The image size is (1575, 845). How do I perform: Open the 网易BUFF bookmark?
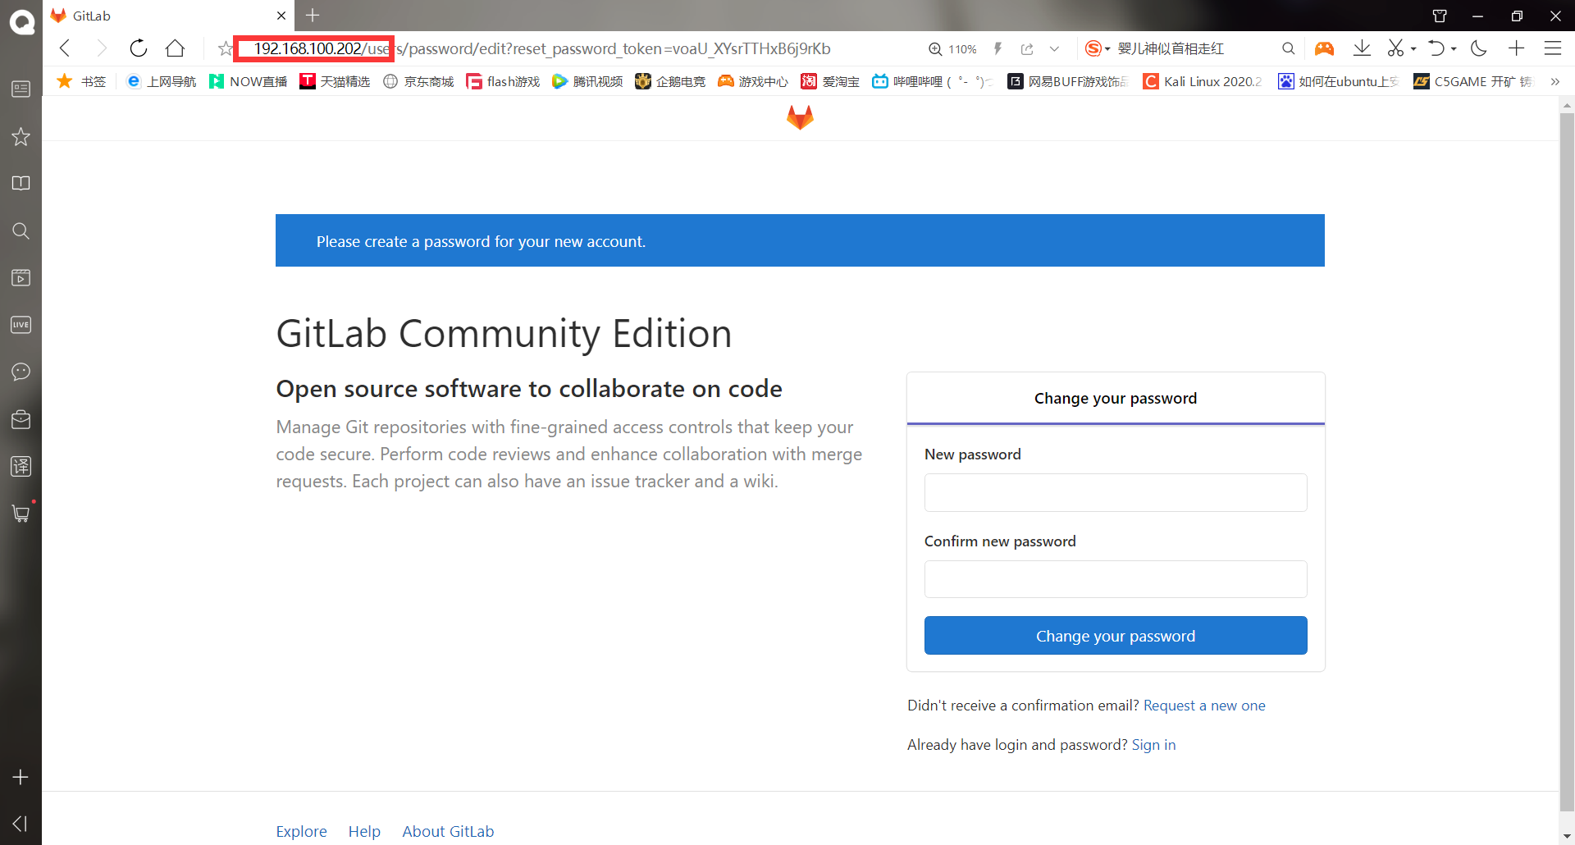(1068, 81)
